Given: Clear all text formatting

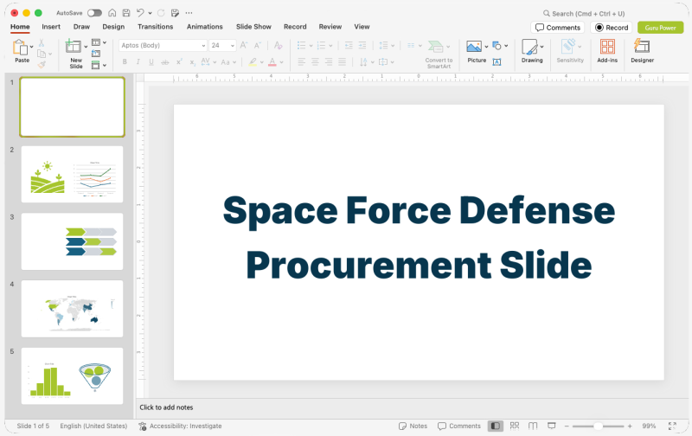Looking at the screenshot, I should click(x=278, y=45).
